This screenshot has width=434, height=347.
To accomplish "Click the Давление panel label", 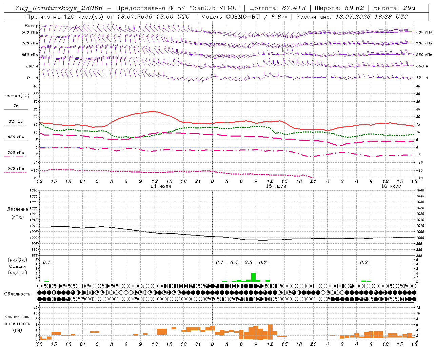I will click(x=18, y=209).
